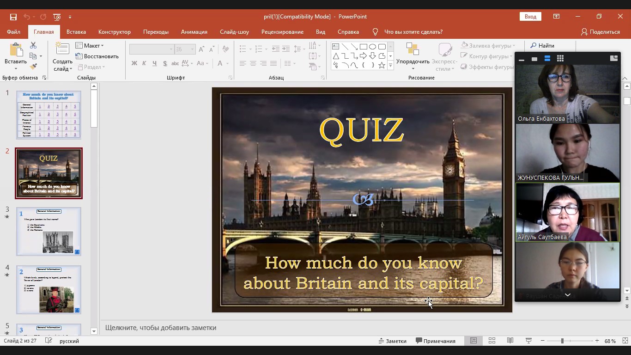
Task: Select slide 3 thumbnail in slide panel
Action: 49,231
